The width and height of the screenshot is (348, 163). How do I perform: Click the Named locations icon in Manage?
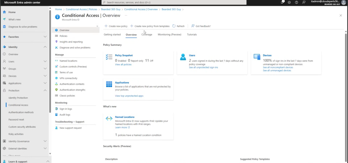tap(56, 61)
